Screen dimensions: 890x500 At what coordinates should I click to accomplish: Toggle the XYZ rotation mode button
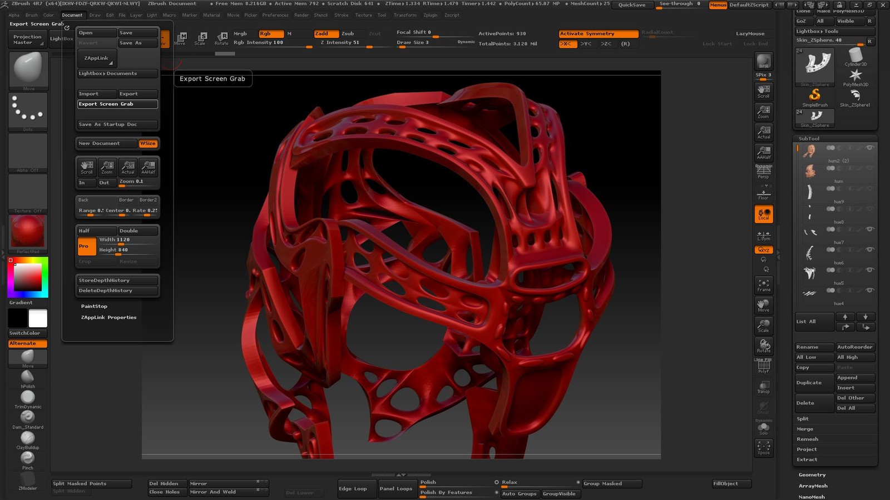click(764, 250)
